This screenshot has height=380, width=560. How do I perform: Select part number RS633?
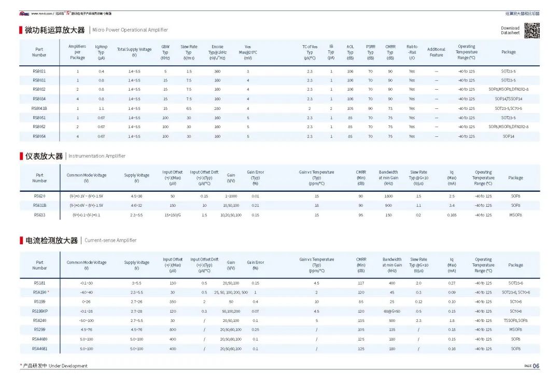pyautogui.click(x=39, y=215)
